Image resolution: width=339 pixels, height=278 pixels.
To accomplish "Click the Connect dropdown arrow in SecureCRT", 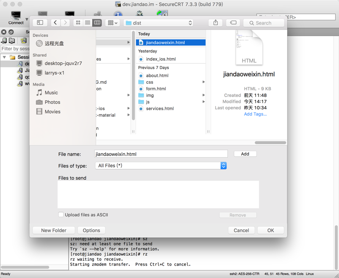I will [x=27, y=19].
